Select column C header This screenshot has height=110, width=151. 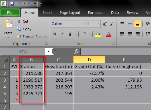[x=58, y=60]
